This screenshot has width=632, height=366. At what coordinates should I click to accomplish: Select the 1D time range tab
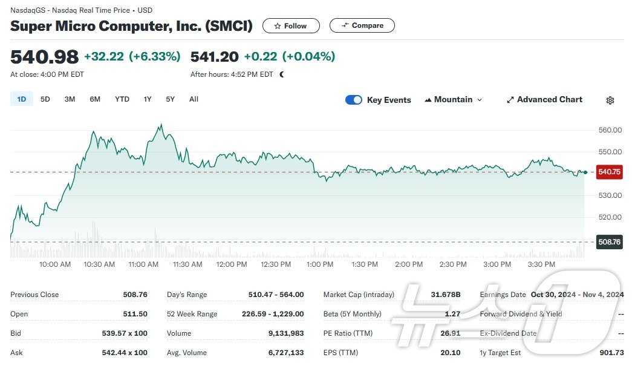click(x=22, y=99)
